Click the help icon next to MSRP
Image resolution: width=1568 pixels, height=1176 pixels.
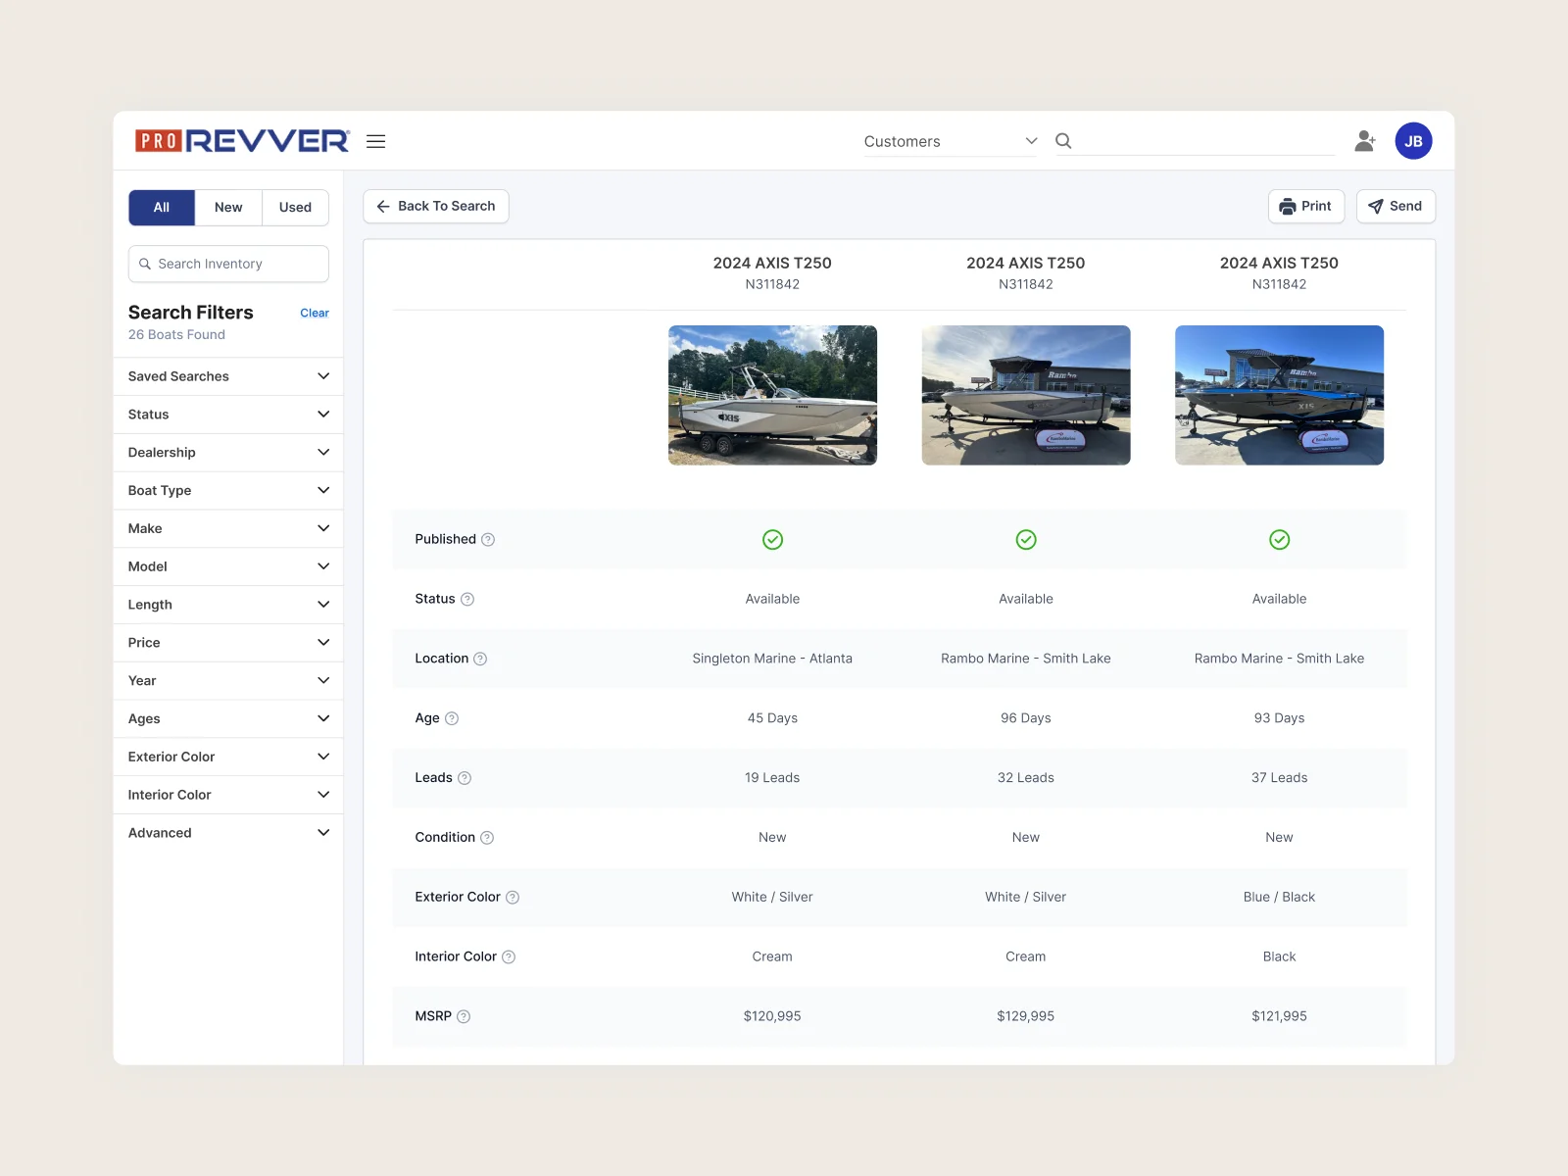[x=464, y=1017]
